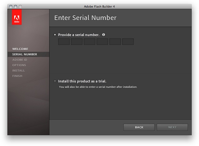The height and width of the screenshot is (146, 199).
Task: Click the second serial number box
Action: 77,42
